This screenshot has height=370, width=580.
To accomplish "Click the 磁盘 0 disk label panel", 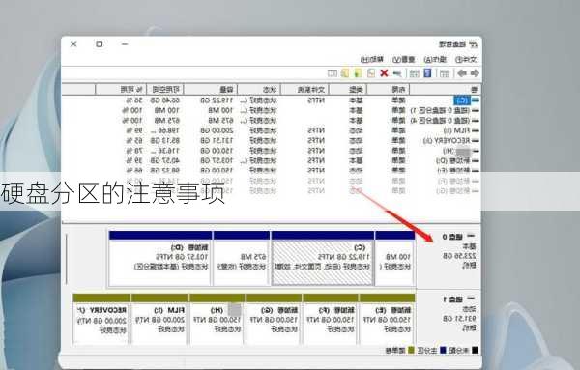I will tap(449, 258).
